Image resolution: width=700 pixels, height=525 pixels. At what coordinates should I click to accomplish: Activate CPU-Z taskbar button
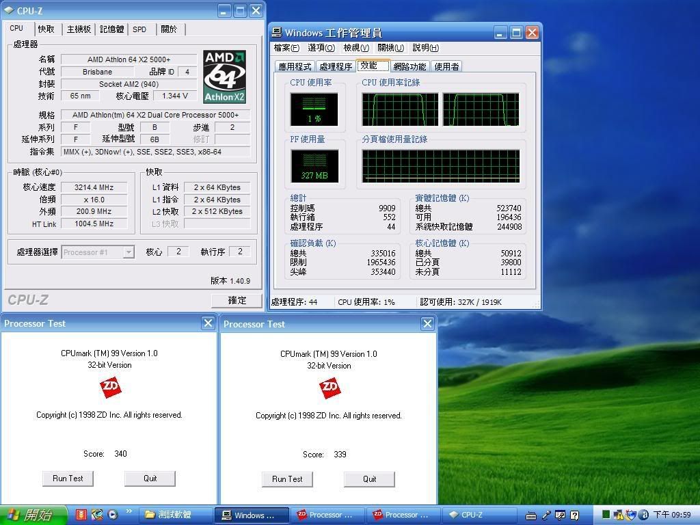click(479, 515)
